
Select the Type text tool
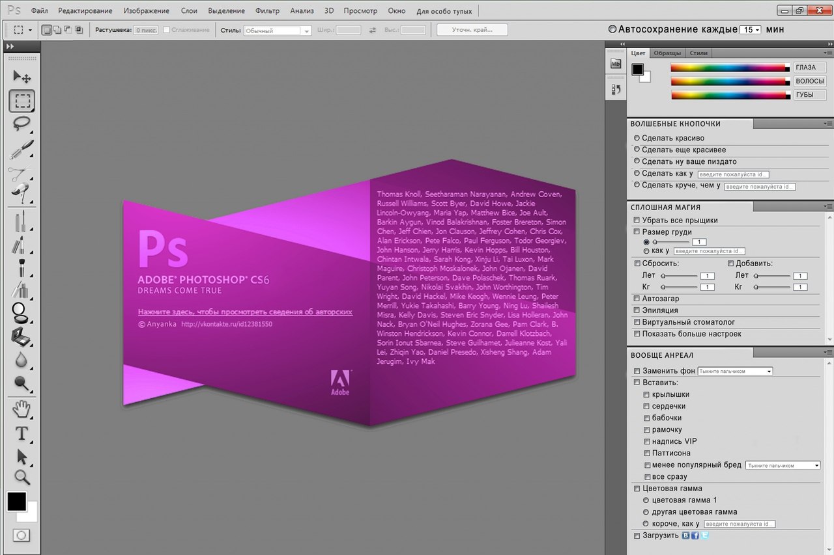pos(22,433)
